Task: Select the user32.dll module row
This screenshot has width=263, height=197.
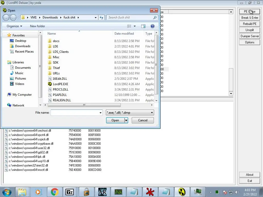Action: click(x=53, y=148)
